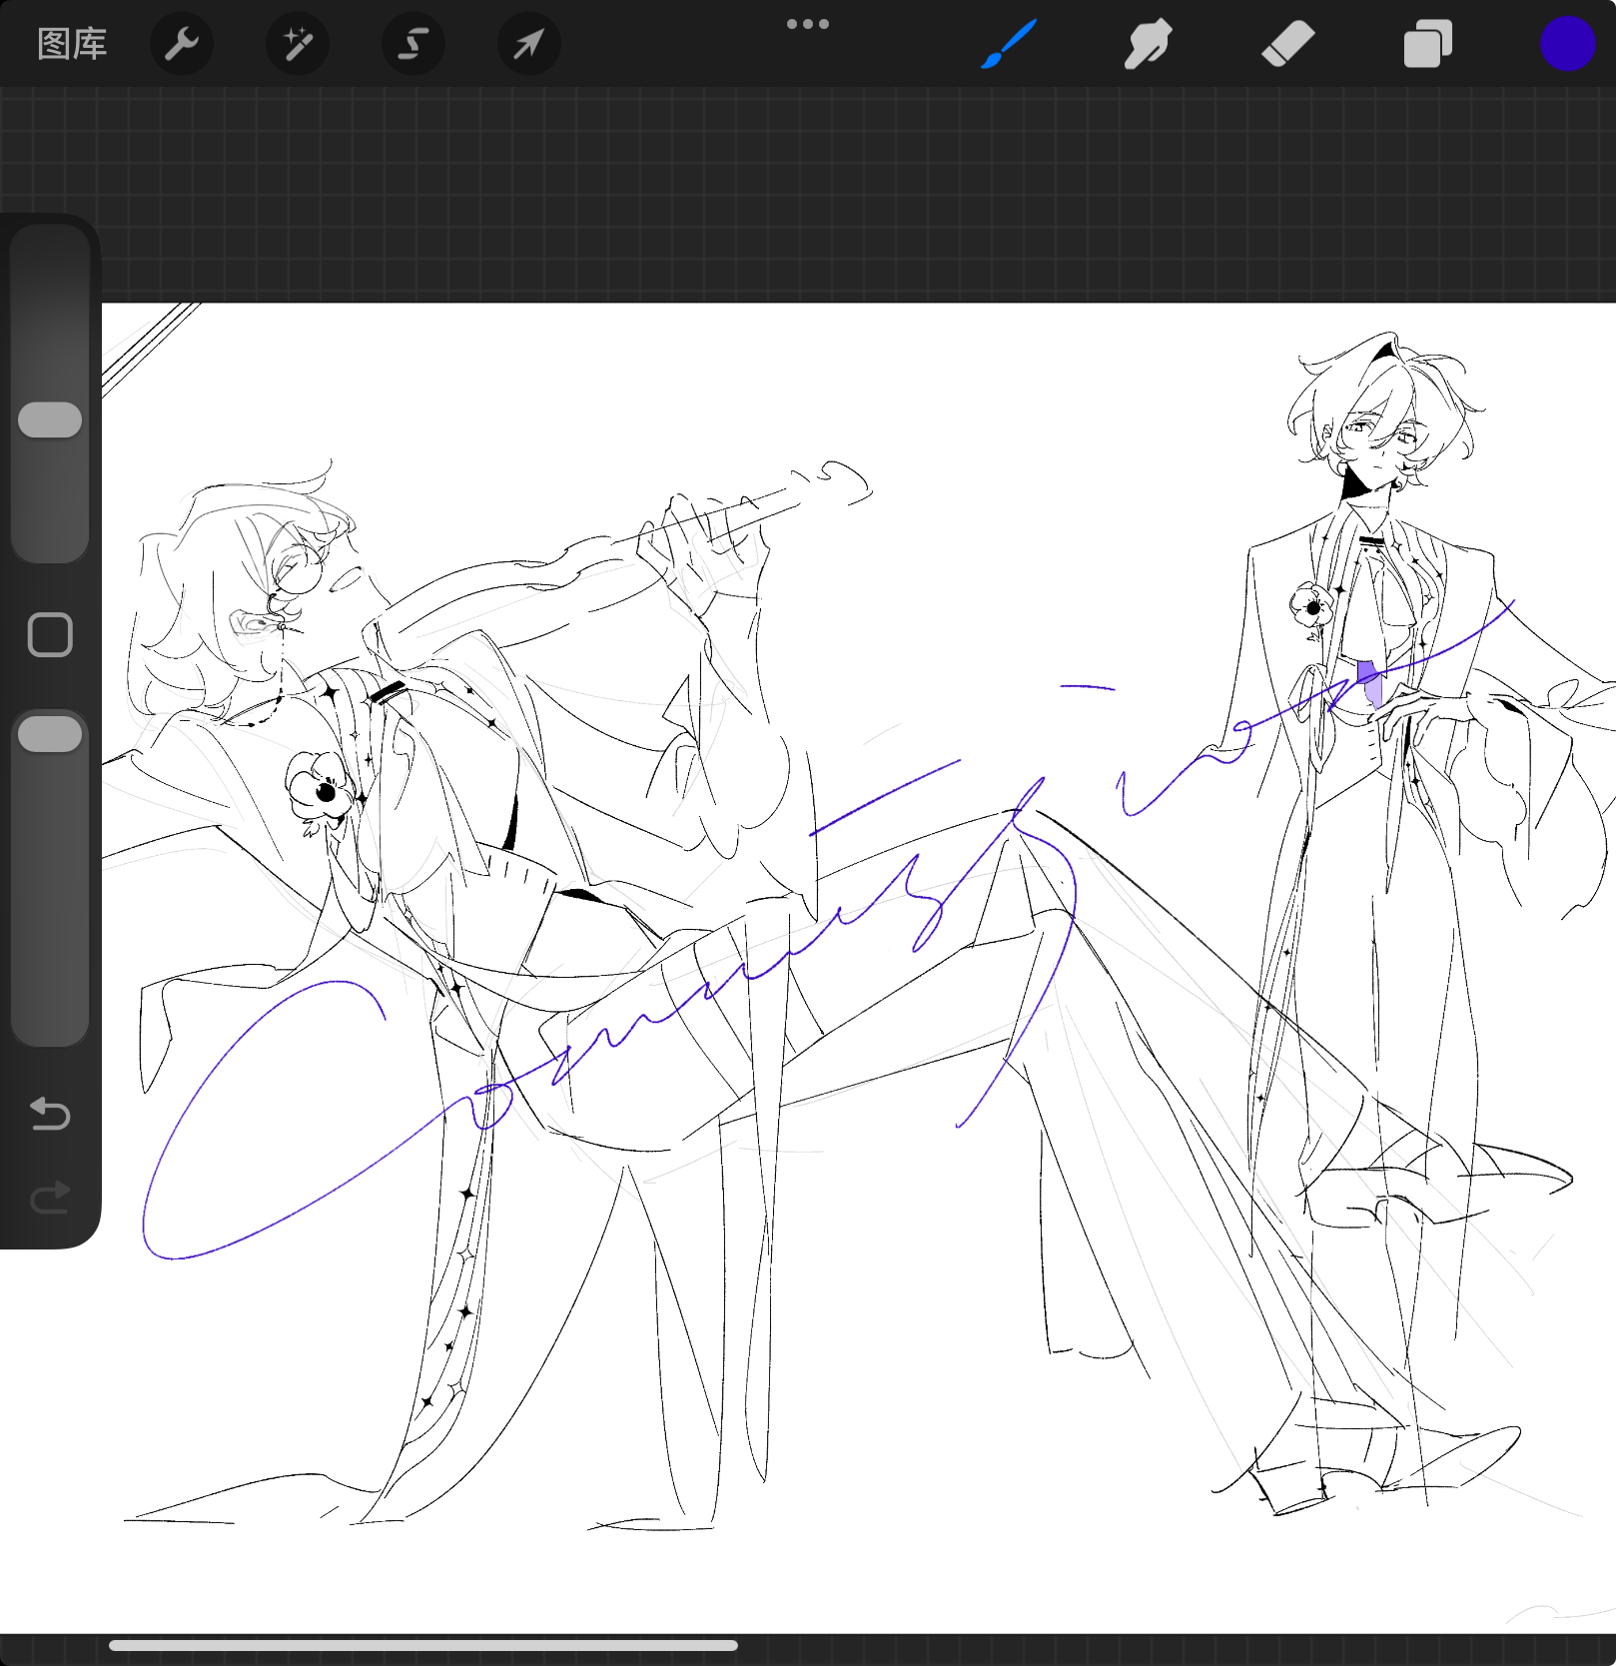
Task: Activate the Selection tool
Action: click(413, 44)
